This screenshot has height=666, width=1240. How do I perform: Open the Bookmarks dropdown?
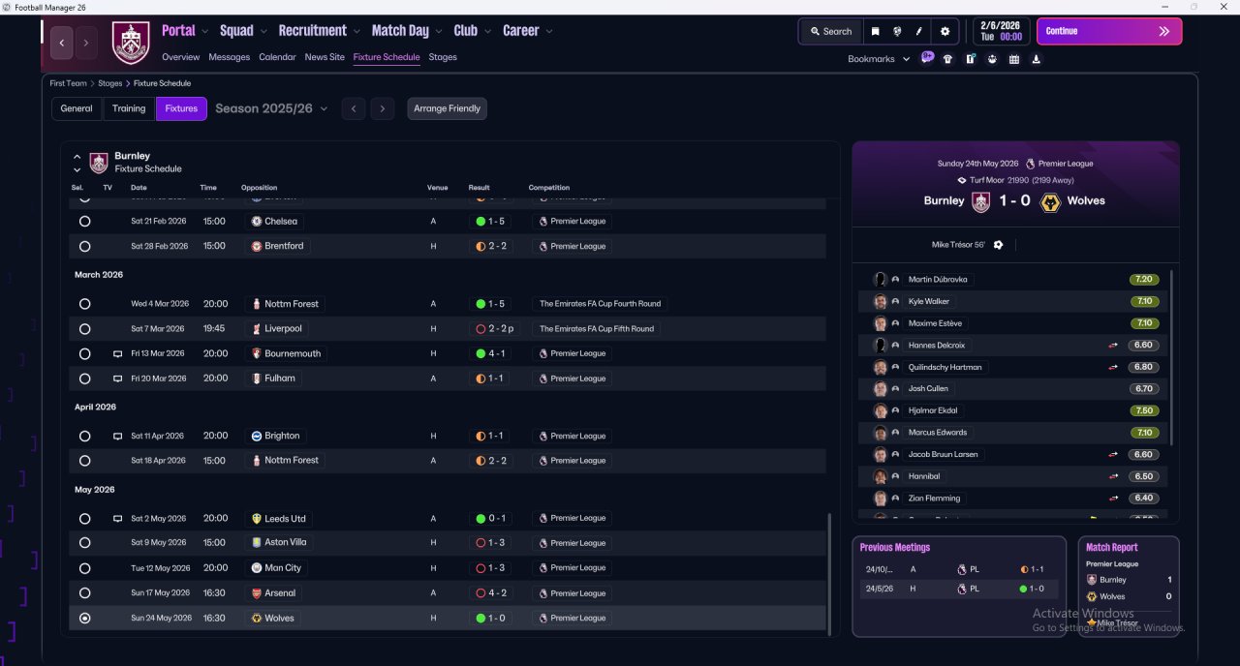[x=879, y=59]
